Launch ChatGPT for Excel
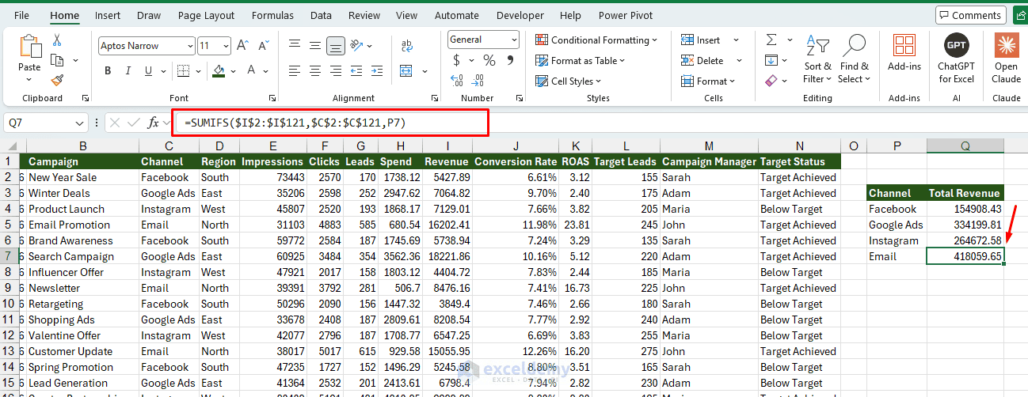The image size is (1028, 397). click(x=957, y=57)
